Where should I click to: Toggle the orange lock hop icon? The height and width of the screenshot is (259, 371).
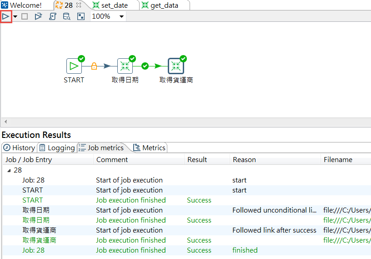(x=94, y=66)
